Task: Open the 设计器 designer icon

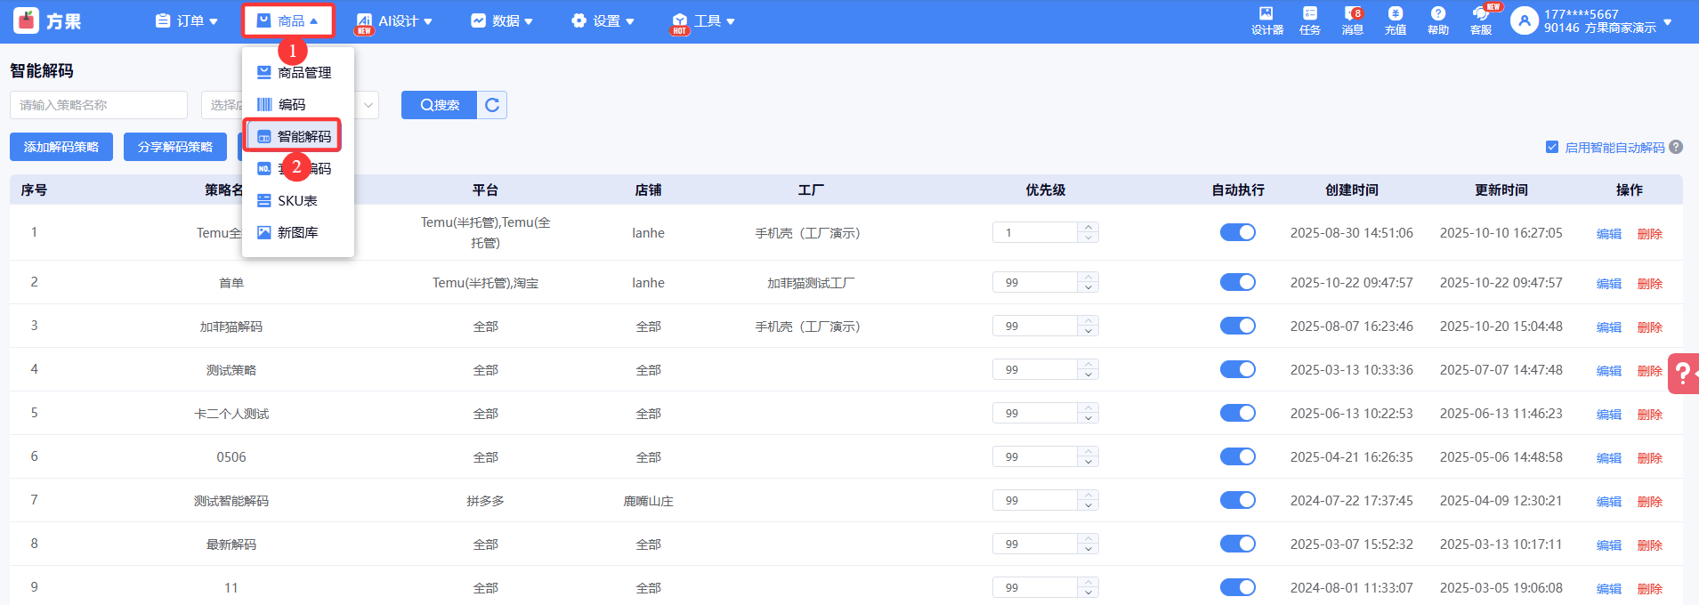Action: (1266, 20)
